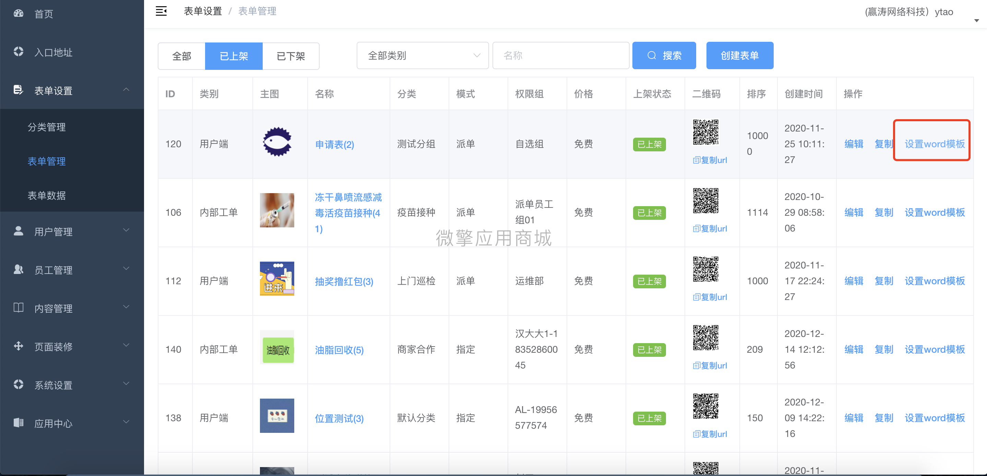Click the 系统设置 sidebar icon
Image resolution: width=987 pixels, height=476 pixels.
coord(19,384)
